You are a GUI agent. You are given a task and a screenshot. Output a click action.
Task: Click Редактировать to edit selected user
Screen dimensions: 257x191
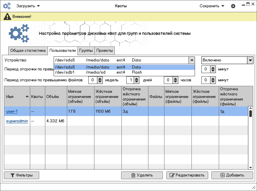[187, 175]
